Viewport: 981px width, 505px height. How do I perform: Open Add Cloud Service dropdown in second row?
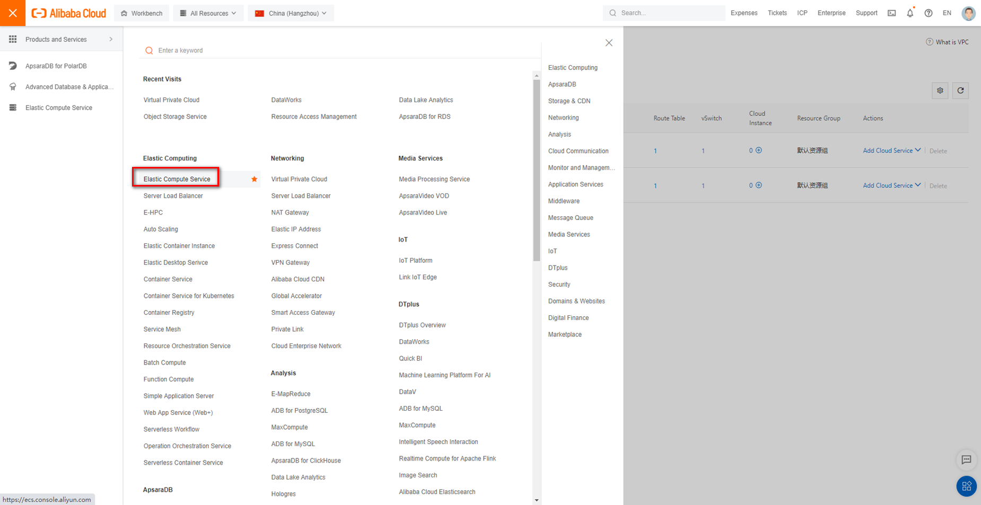click(x=891, y=185)
